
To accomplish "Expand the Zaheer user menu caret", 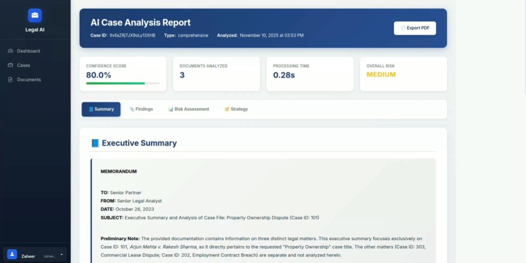I will click(x=61, y=255).
